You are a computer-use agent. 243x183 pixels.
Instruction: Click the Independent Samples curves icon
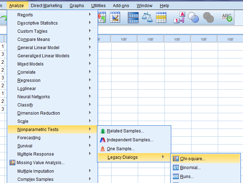click(x=103, y=140)
